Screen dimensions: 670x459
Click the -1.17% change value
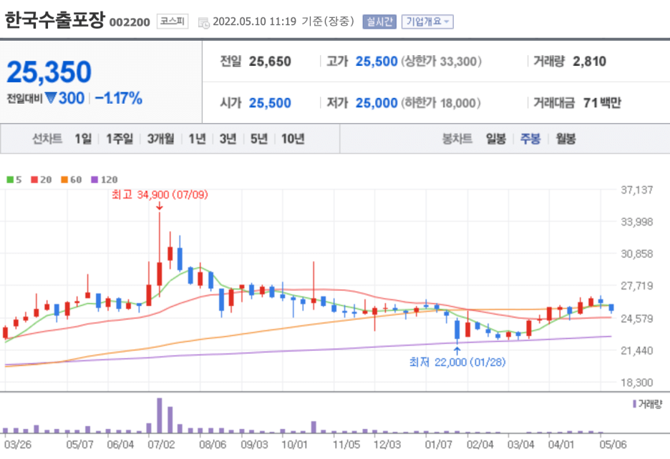[119, 98]
